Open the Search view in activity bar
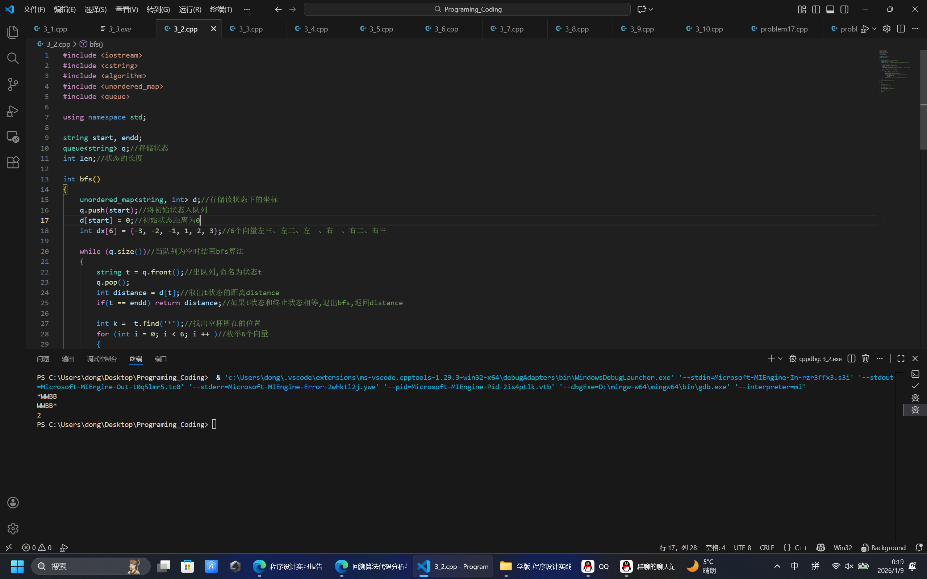The width and height of the screenshot is (927, 579). click(13, 58)
